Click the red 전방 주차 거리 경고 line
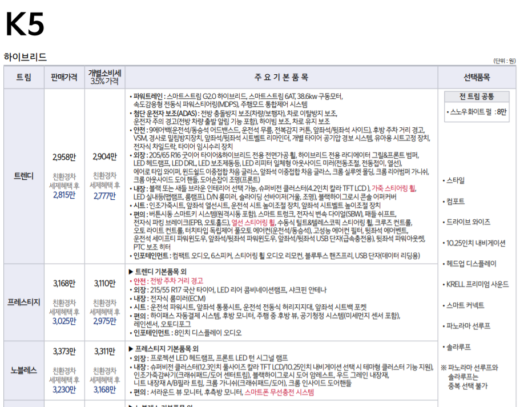Viewport: 520px width, 407px height. tap(166, 281)
